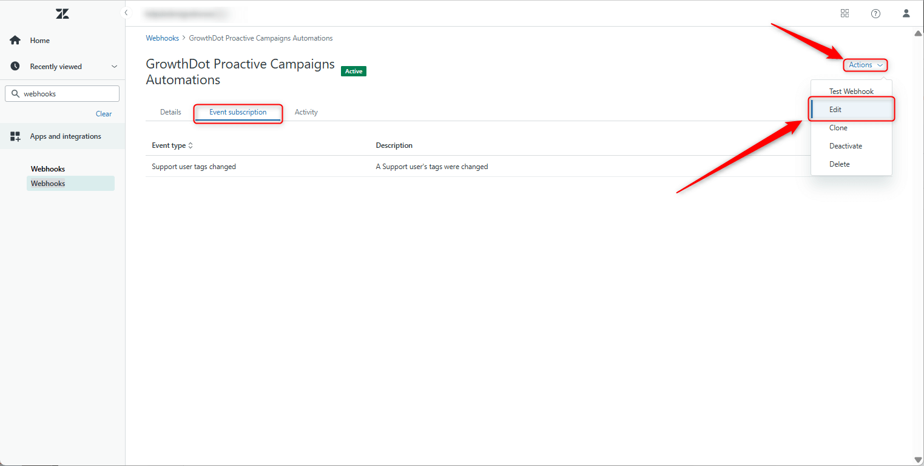Open the Actions dropdown

coord(865,65)
